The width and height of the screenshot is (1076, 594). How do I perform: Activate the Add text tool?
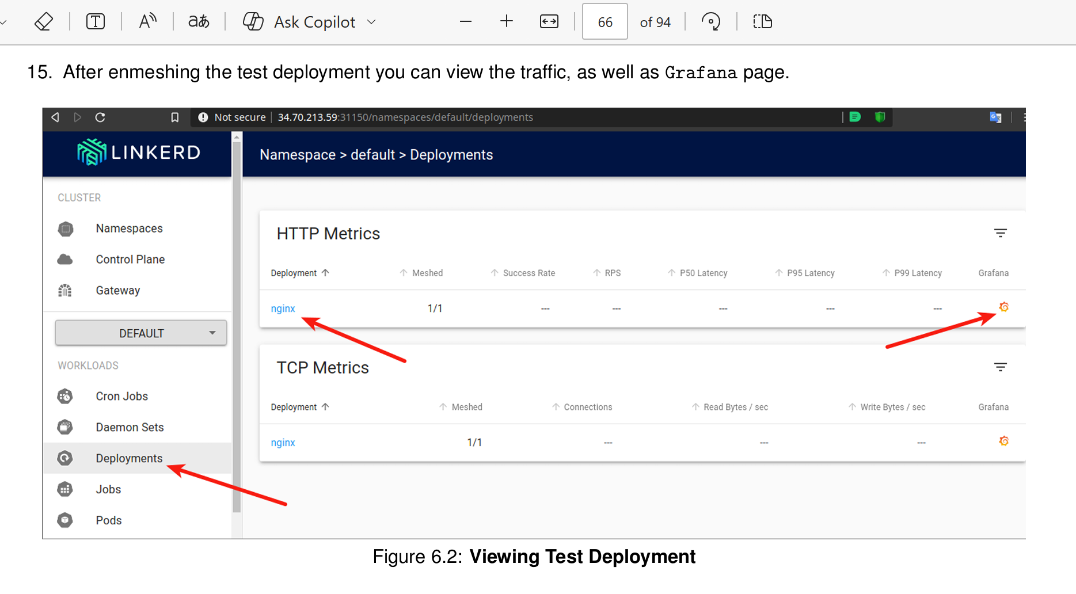point(96,22)
